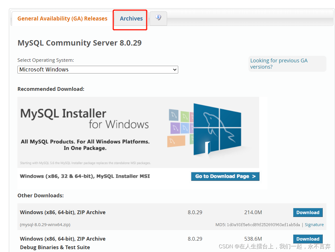The image size is (335, 252).
Task: Click the file name (mysql-8.0.29-winx64.zip)
Action: [x=45, y=225]
